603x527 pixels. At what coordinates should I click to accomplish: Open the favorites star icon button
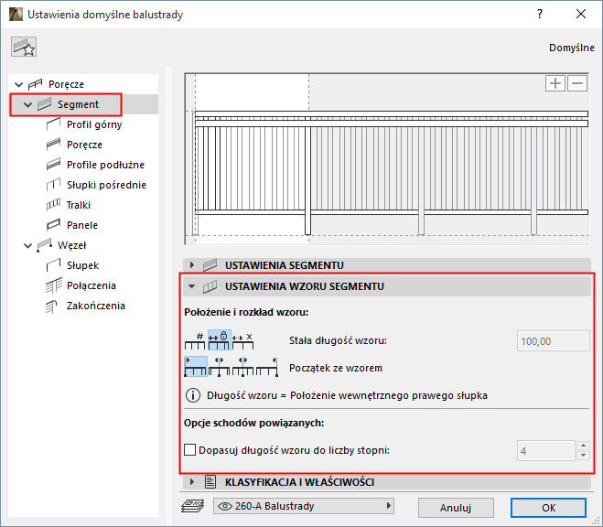[24, 47]
